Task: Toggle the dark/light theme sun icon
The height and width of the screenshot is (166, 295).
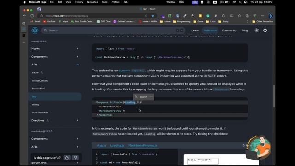Action: (257, 30)
